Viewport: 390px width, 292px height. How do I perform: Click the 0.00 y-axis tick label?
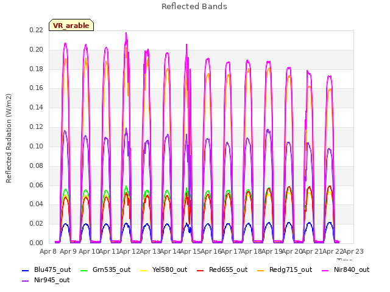point(37,243)
